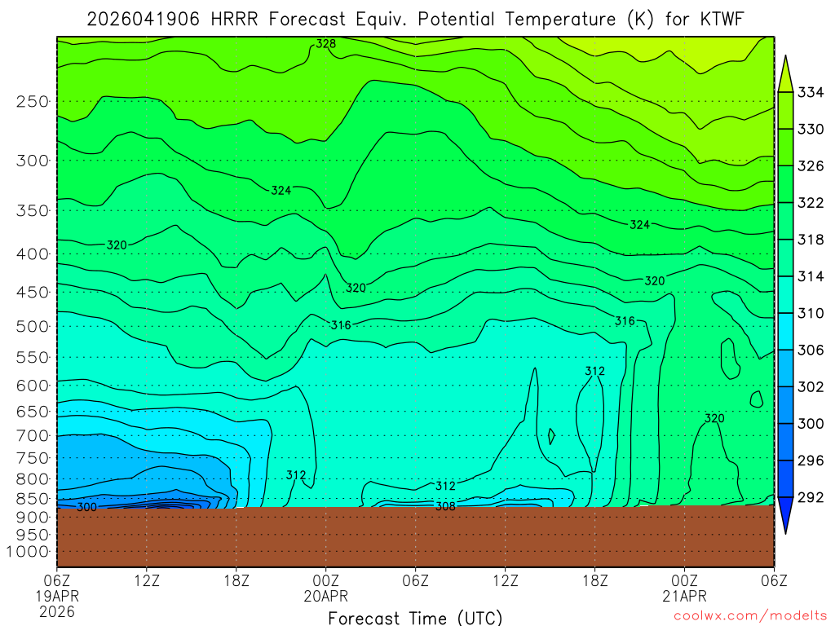Image resolution: width=835 pixels, height=626 pixels.
Task: Select the 450 pressure level label
Action: coord(33,293)
